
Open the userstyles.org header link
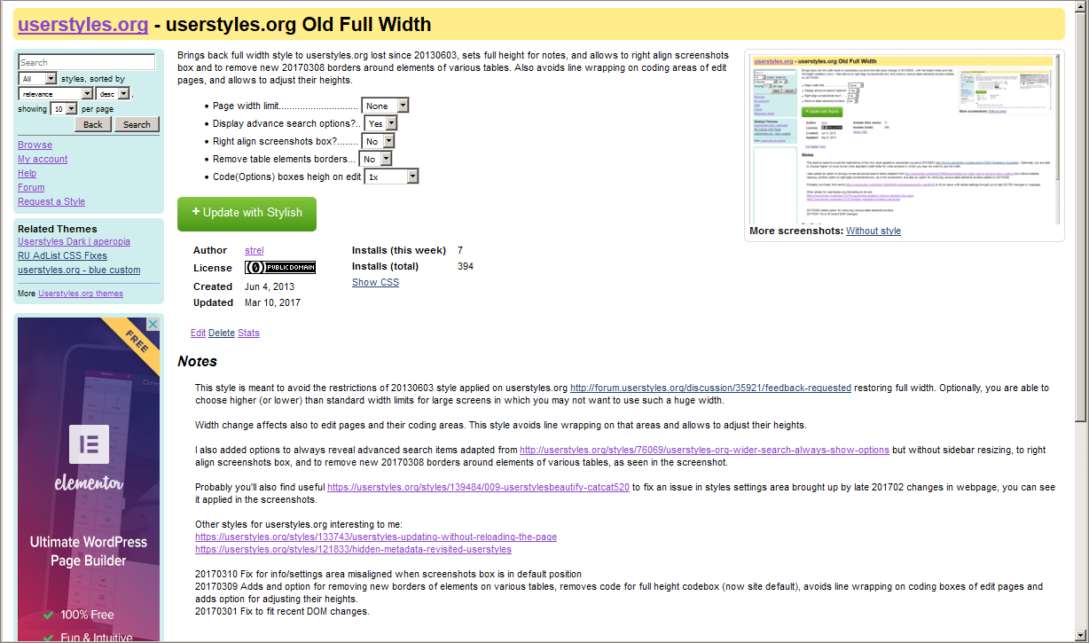click(x=82, y=25)
